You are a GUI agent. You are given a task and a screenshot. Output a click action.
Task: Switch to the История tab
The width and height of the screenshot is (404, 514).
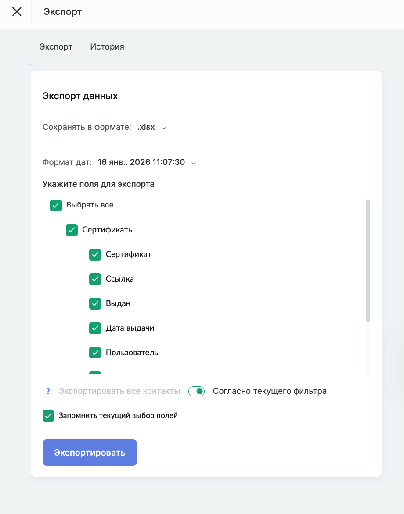107,47
